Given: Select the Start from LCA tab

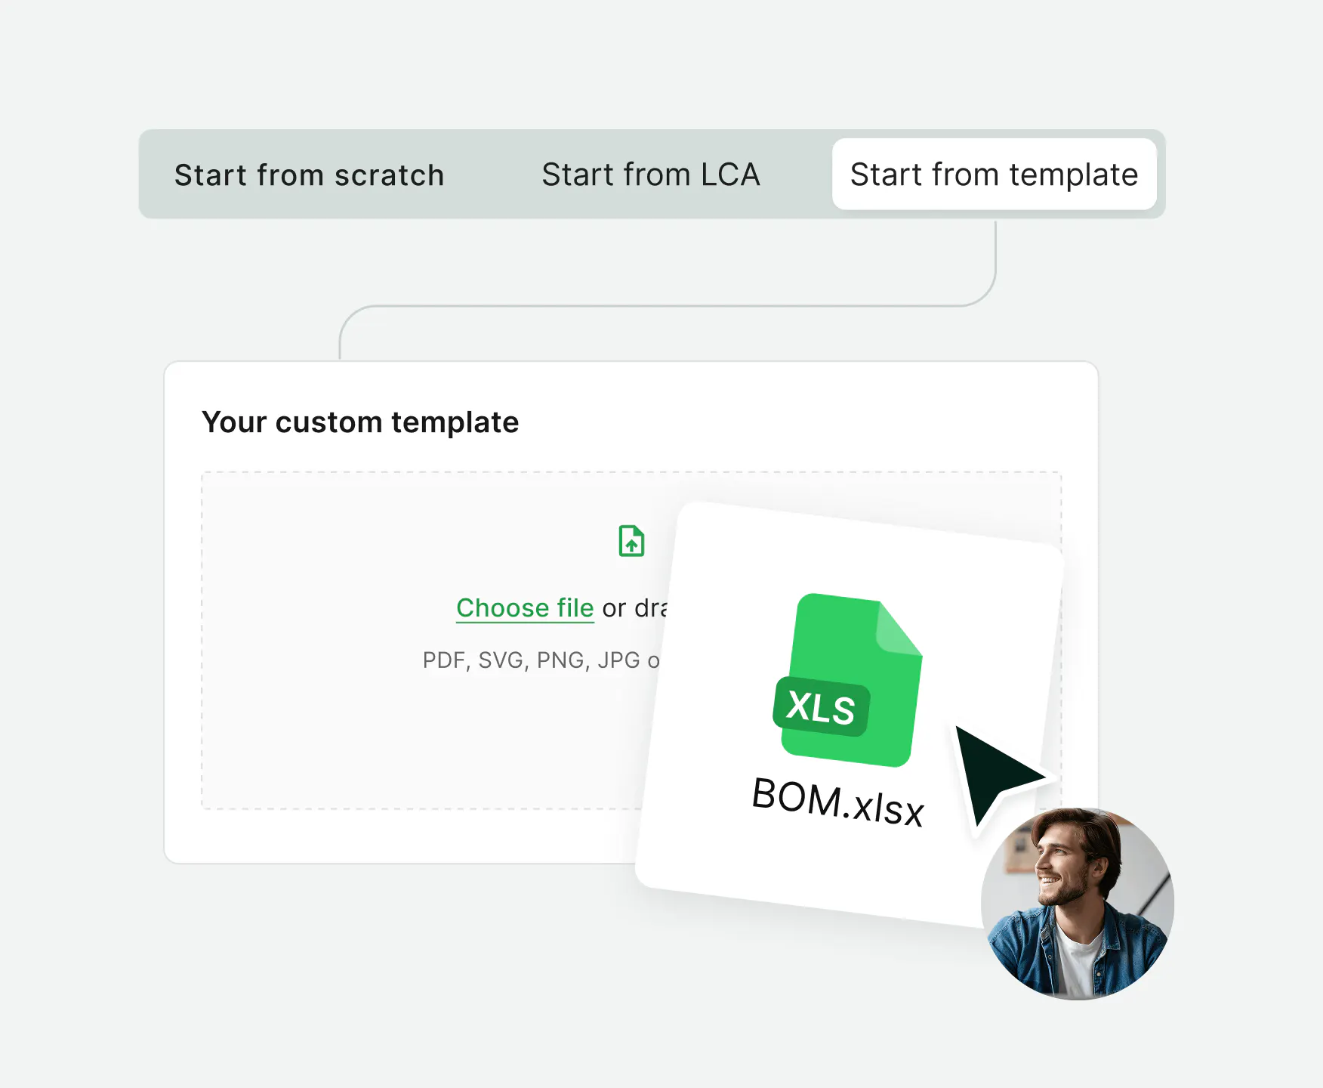Looking at the screenshot, I should [x=650, y=175].
